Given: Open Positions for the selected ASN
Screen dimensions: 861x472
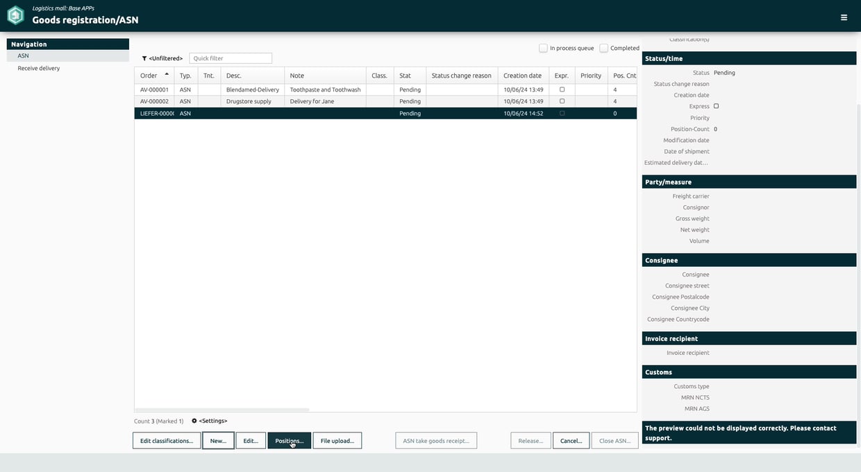Looking at the screenshot, I should pos(290,441).
